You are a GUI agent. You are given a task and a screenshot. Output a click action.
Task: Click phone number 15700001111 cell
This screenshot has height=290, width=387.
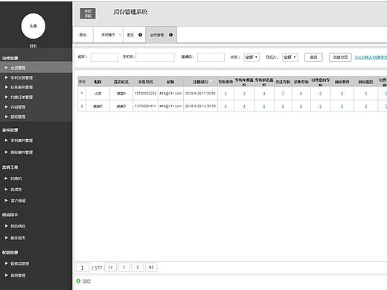click(x=146, y=106)
